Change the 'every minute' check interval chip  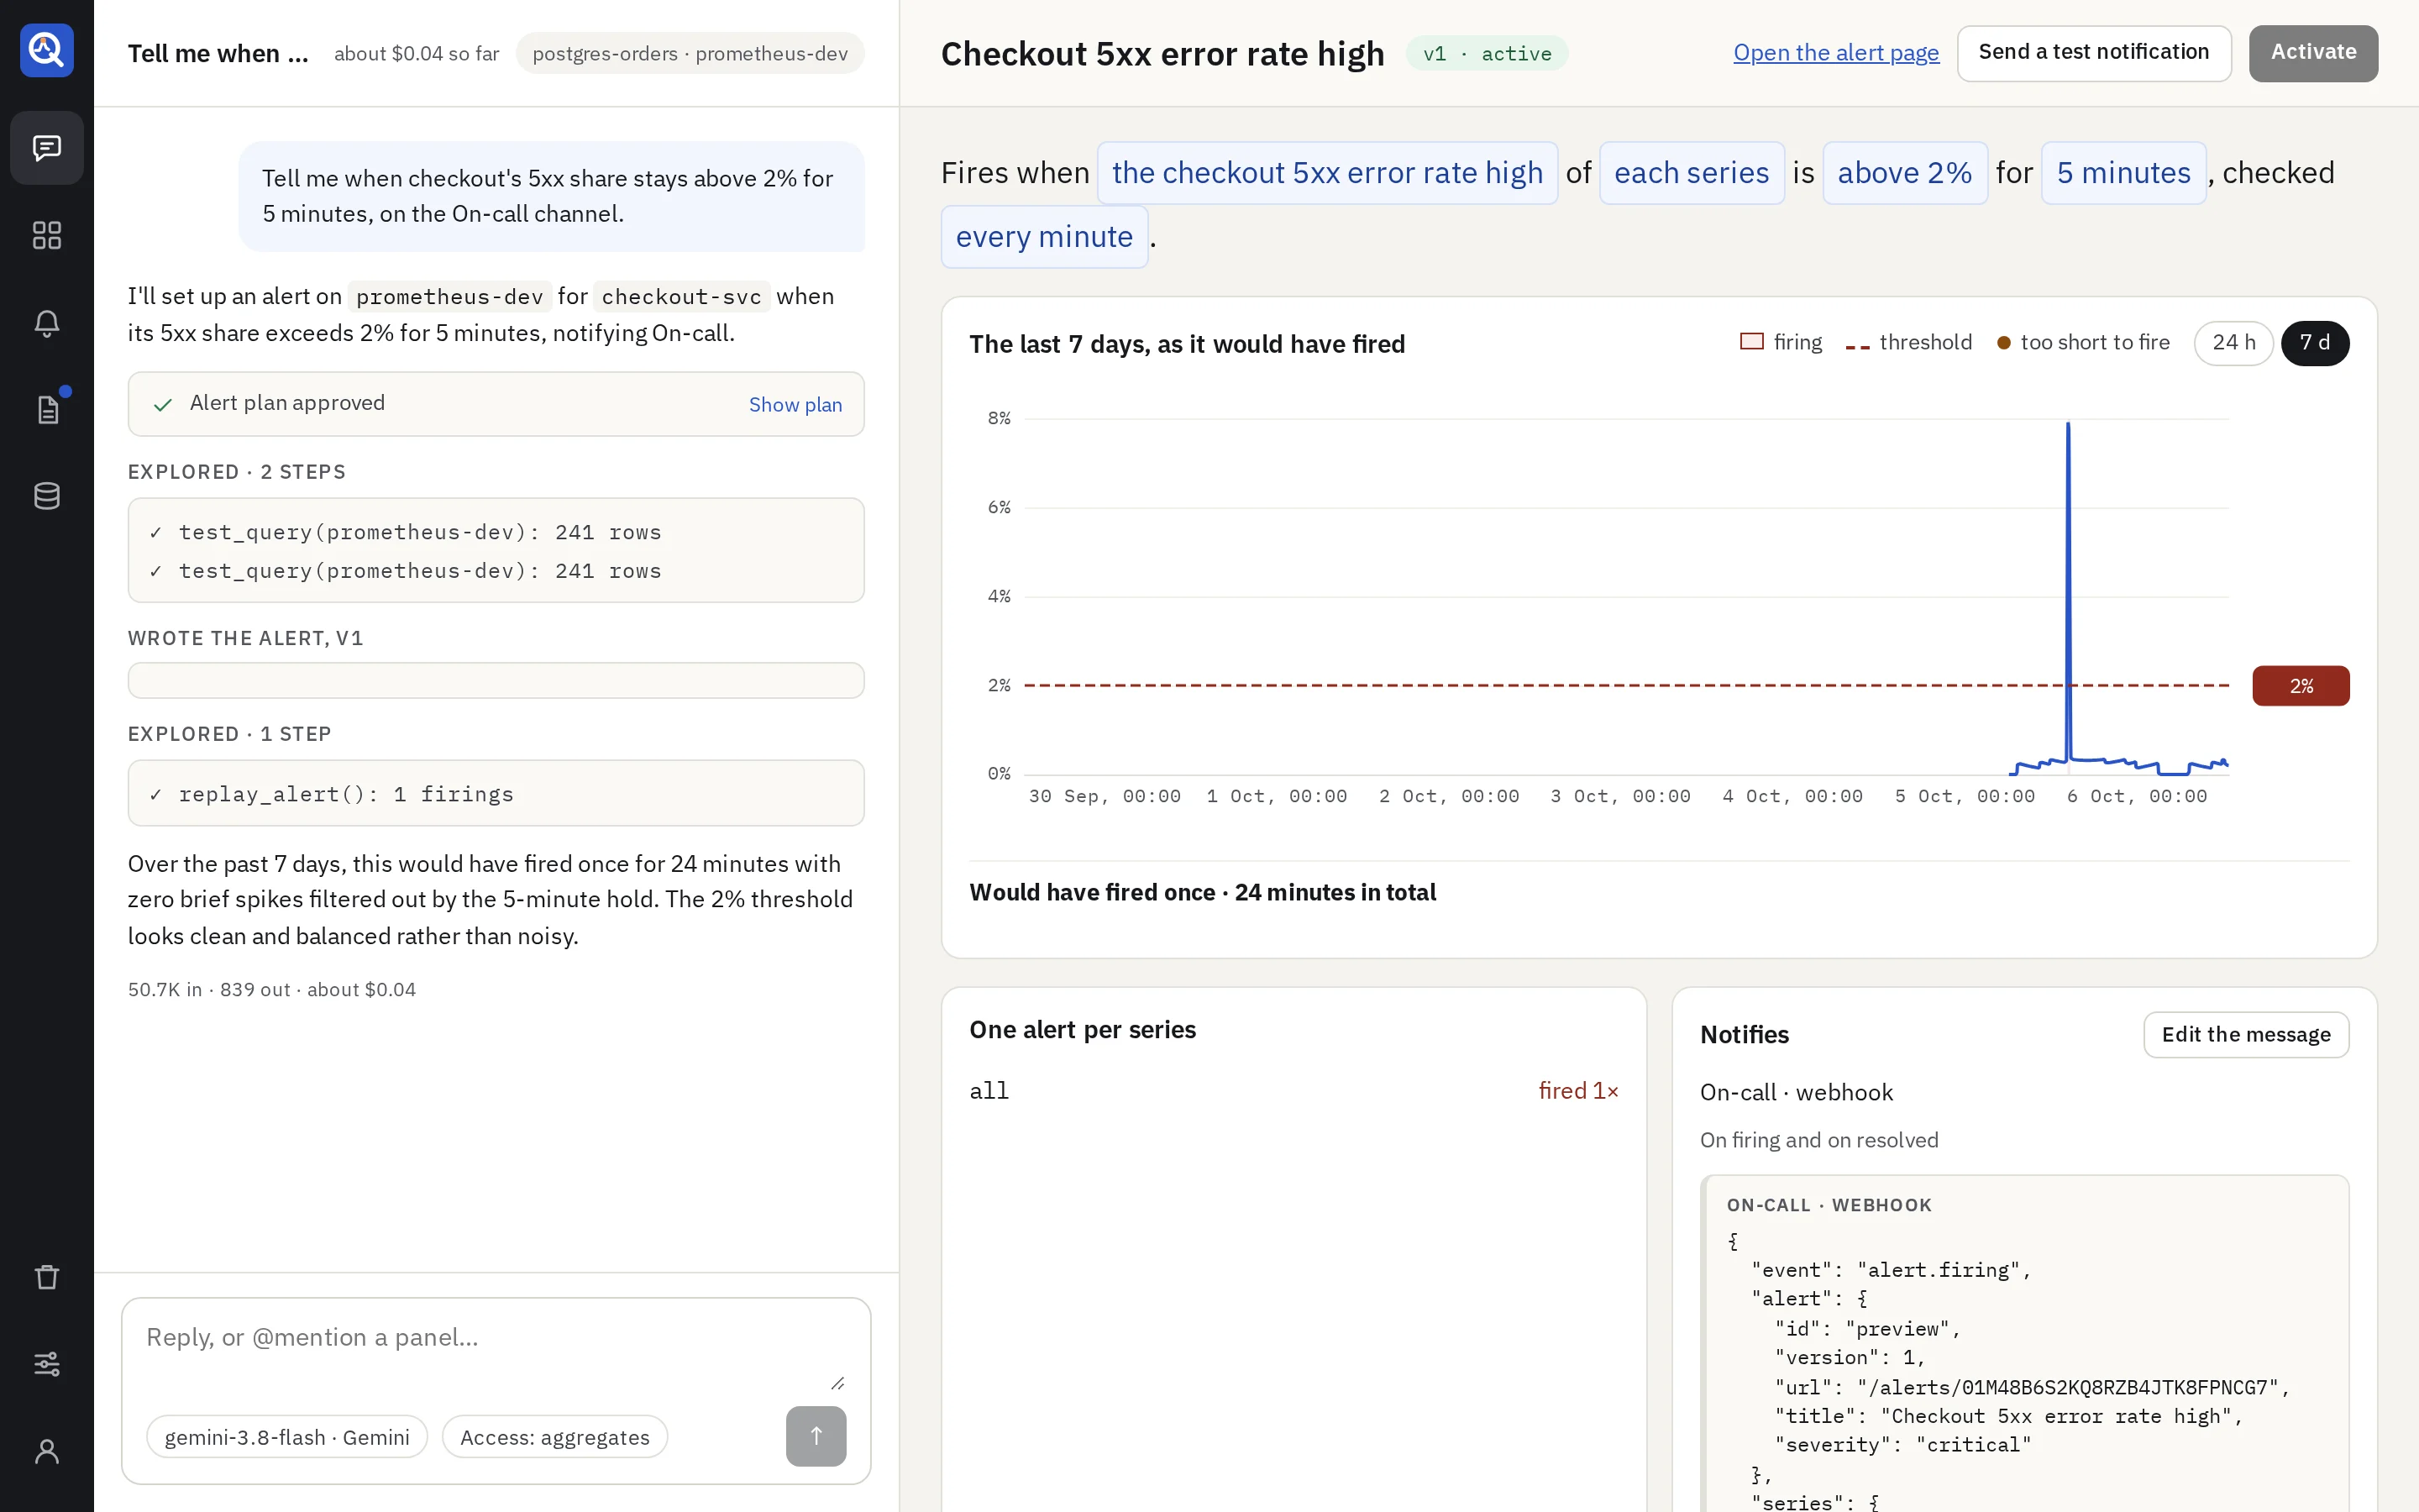click(1043, 237)
